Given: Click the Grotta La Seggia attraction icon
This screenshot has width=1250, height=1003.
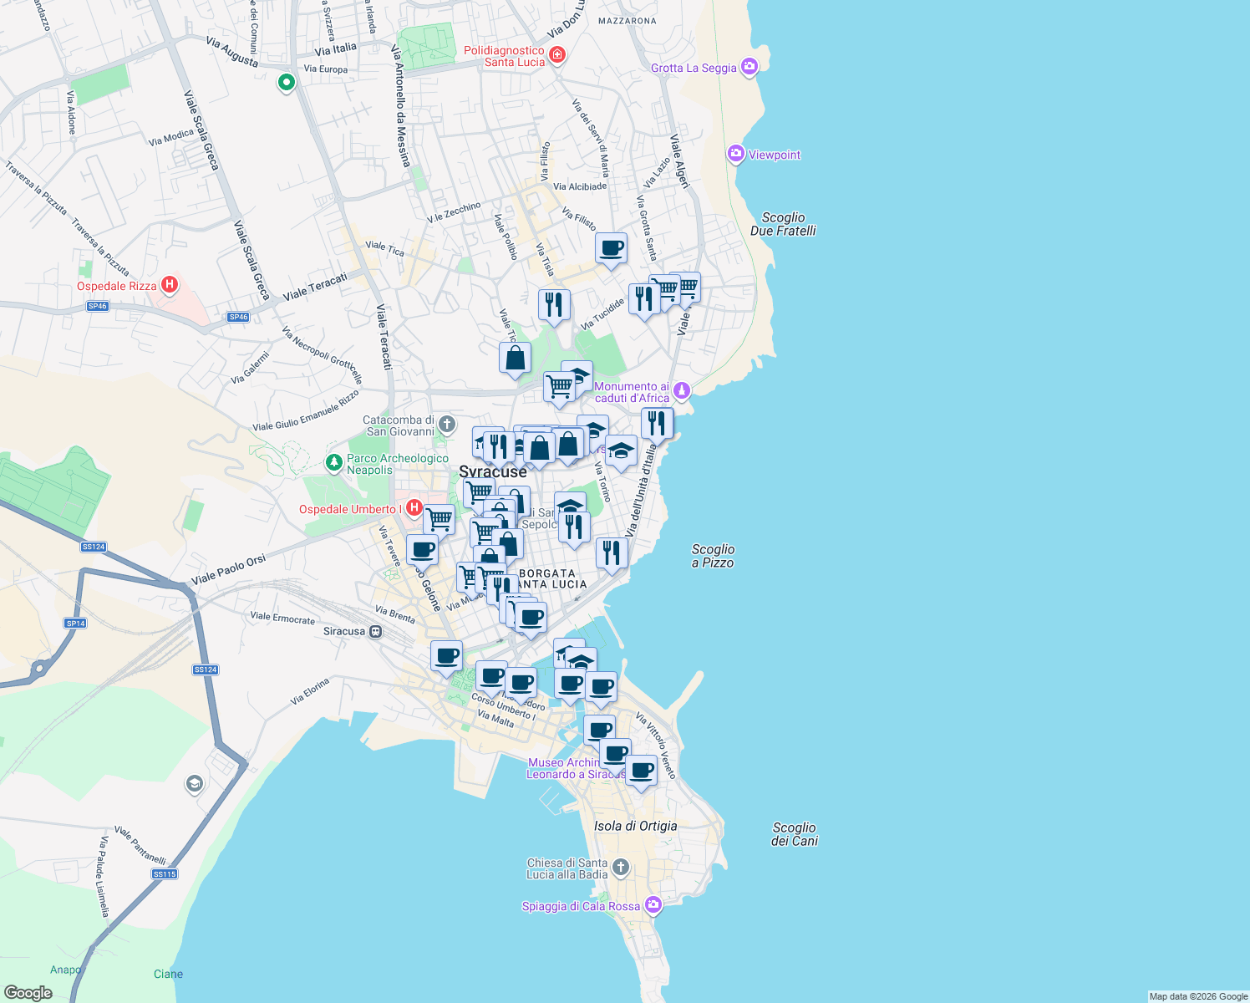Looking at the screenshot, I should (x=749, y=68).
